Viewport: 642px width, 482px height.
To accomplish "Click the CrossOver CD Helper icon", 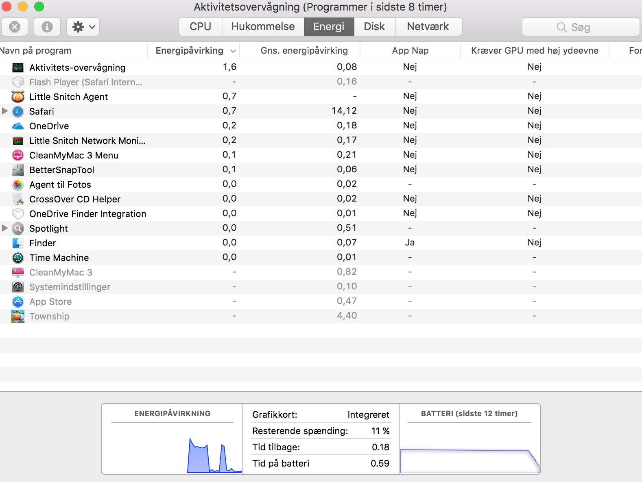I will [18, 199].
